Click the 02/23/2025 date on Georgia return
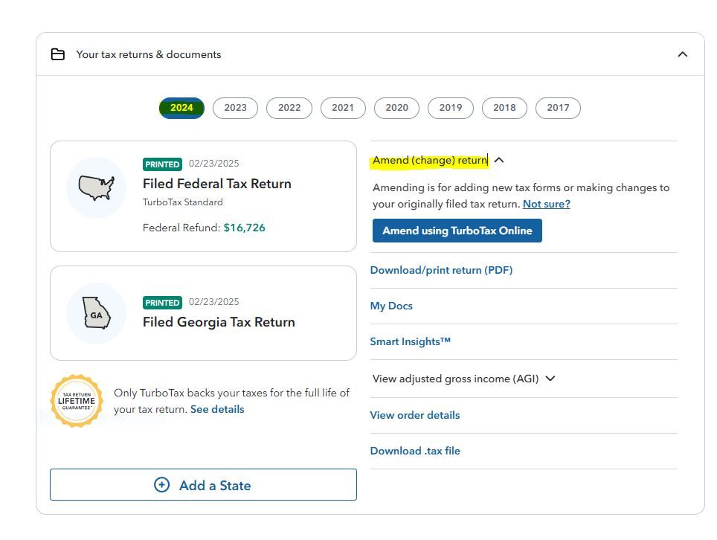This screenshot has height=540, width=717. [x=214, y=302]
